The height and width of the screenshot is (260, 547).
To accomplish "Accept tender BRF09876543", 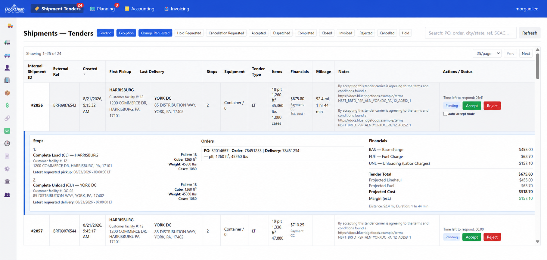I will coord(472,106).
